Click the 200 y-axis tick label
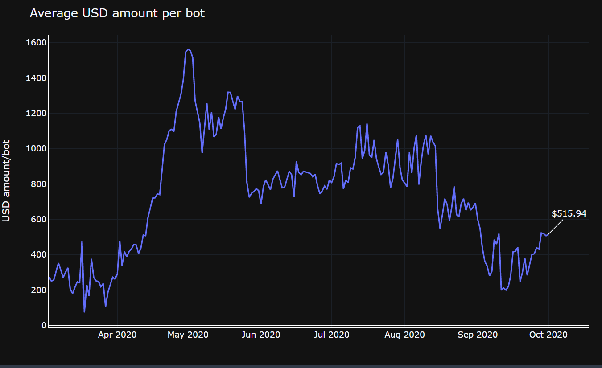Screen dimensions: 602x368 click(40, 290)
